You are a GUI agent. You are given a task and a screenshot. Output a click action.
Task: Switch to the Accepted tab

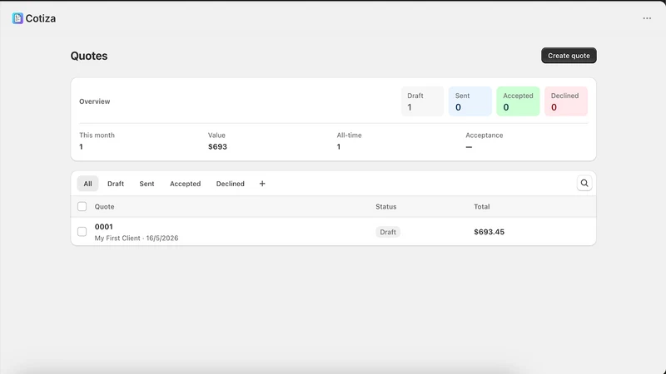185,184
